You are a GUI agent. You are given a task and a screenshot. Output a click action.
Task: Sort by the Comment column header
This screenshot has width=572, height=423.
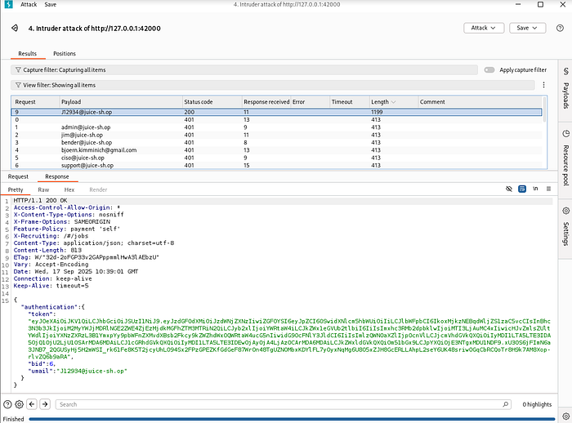click(x=480, y=102)
